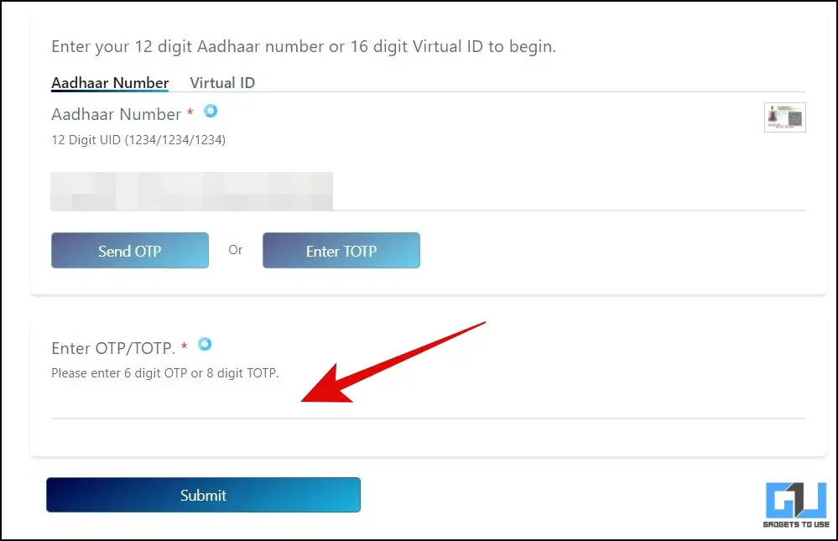Click the Send OTP button
The height and width of the screenshot is (541, 838).
pyautogui.click(x=130, y=250)
